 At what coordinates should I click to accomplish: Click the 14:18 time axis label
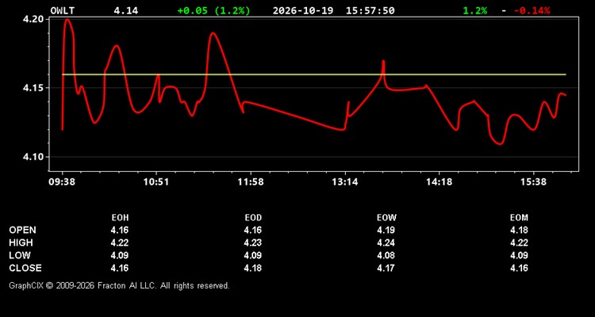click(439, 182)
